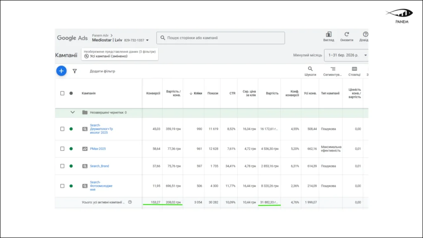Image resolution: width=423 pixels, height=238 pixels.
Task: Click green status dot of PMax-2025
Action: pyautogui.click(x=71, y=149)
